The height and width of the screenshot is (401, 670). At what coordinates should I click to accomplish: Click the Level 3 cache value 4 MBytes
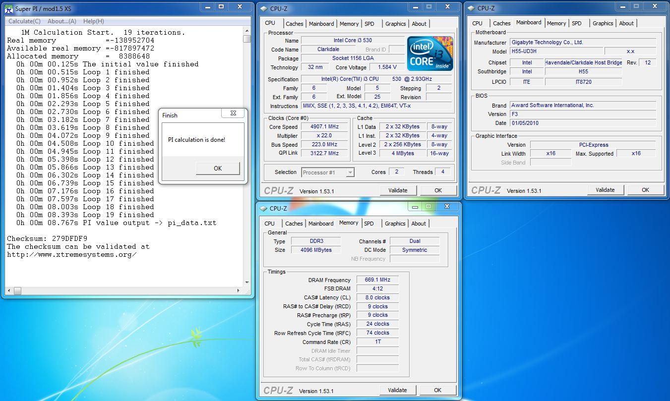pos(402,153)
